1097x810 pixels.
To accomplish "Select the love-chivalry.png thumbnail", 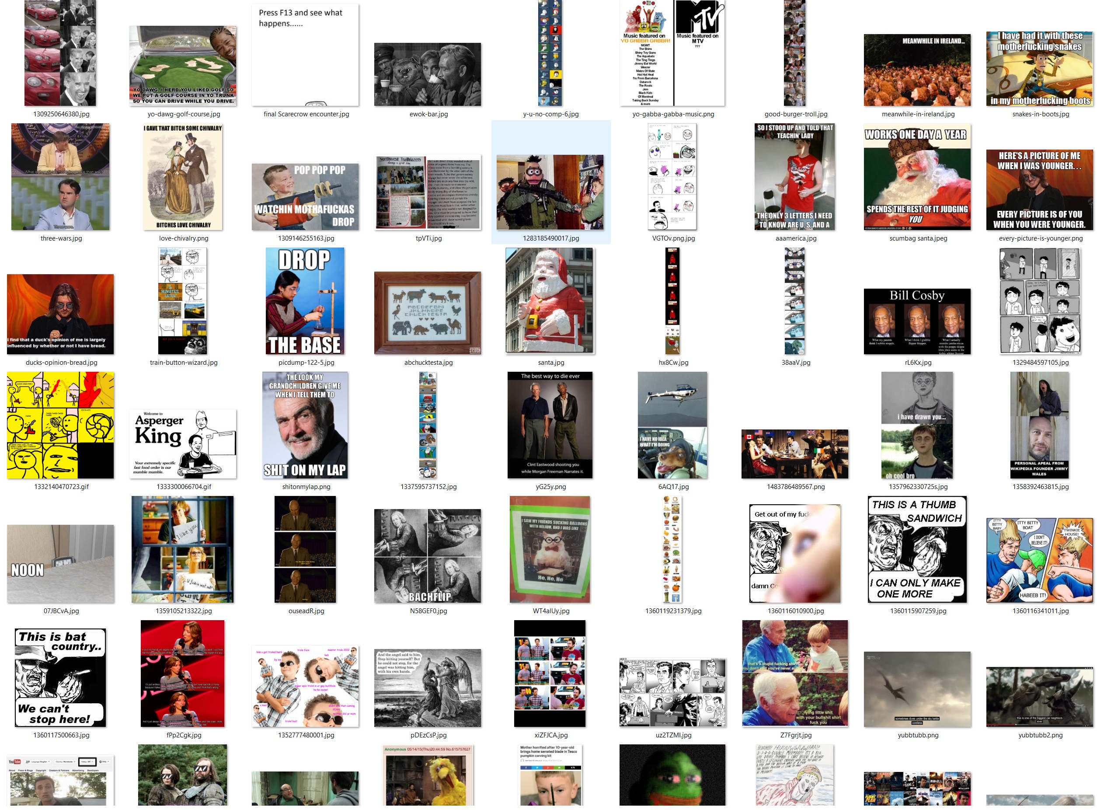I will pyautogui.click(x=183, y=177).
